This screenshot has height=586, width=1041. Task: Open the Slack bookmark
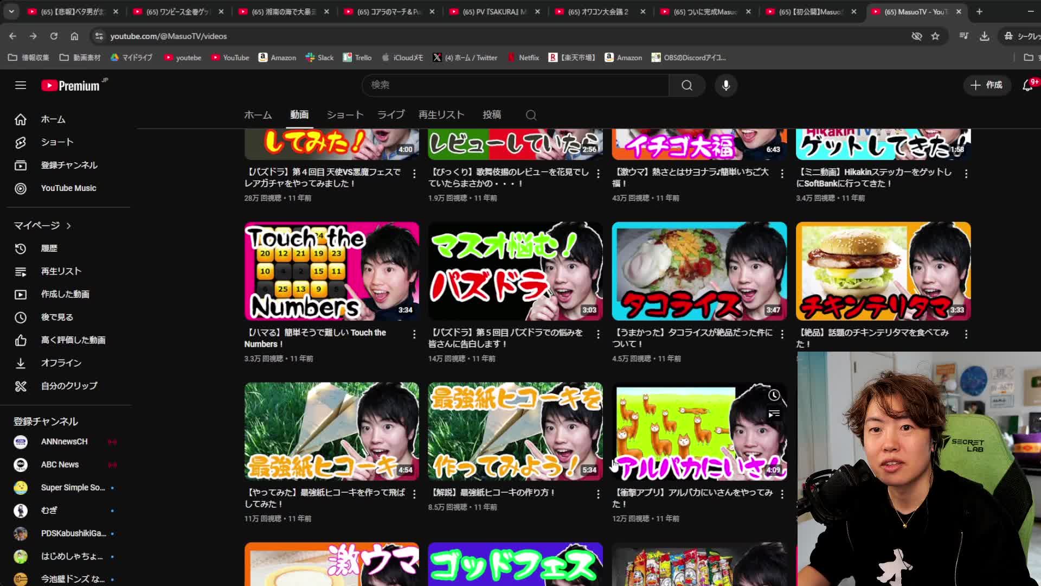point(319,58)
